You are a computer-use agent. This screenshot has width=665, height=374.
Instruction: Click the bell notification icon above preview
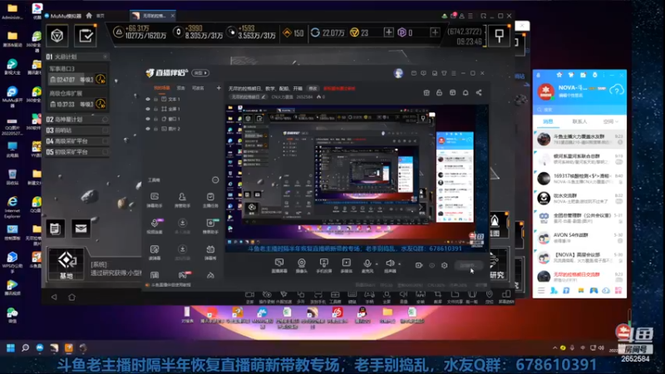coord(465,92)
